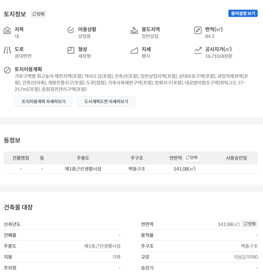Click the 도로 road icon
Screen dimensions: 263x273
[x=7, y=50]
